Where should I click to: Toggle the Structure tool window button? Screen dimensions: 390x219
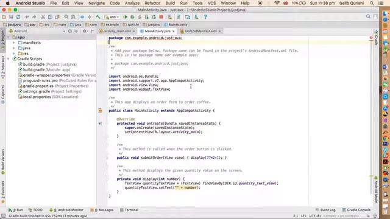coord(3,68)
